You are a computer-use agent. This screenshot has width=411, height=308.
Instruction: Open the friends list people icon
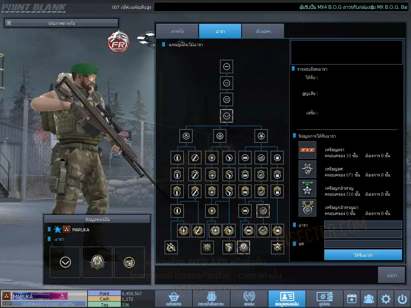pyautogui.click(x=368, y=299)
